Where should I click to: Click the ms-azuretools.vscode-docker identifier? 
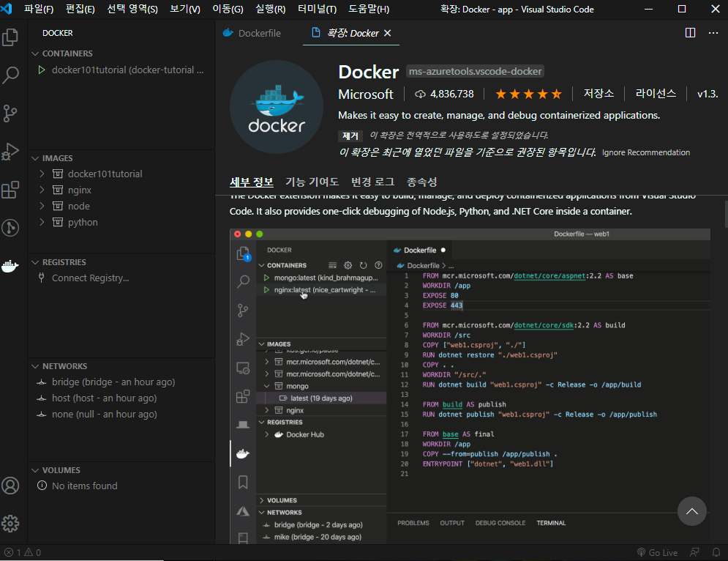[475, 71]
